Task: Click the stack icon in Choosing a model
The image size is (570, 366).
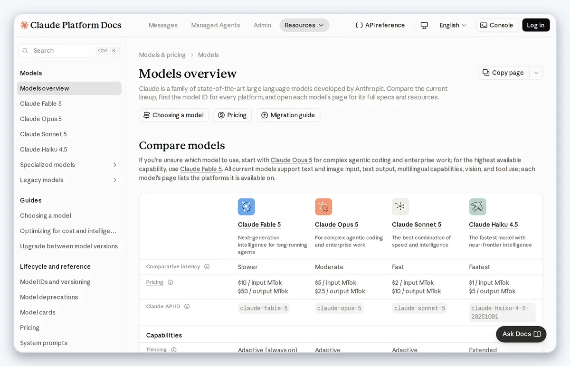Action: [x=146, y=115]
